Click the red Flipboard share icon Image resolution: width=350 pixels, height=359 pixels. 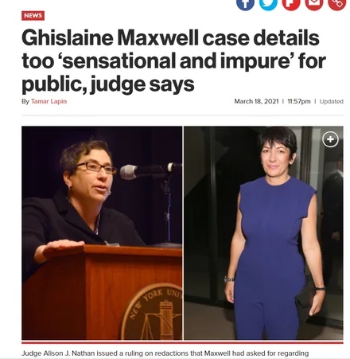click(291, 4)
